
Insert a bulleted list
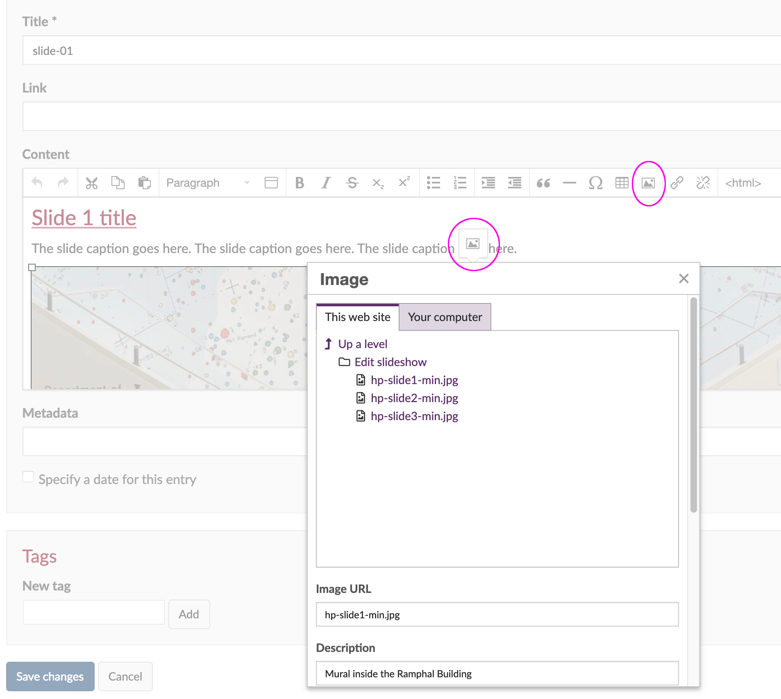coord(433,183)
